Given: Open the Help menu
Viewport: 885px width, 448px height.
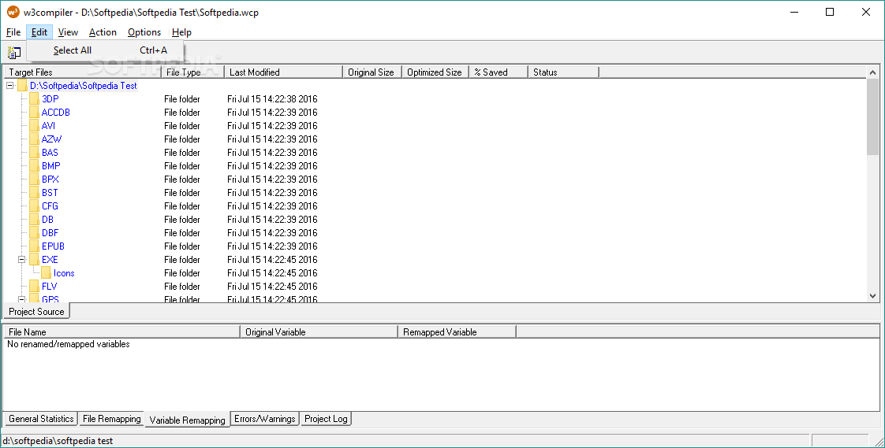Looking at the screenshot, I should click(x=181, y=32).
